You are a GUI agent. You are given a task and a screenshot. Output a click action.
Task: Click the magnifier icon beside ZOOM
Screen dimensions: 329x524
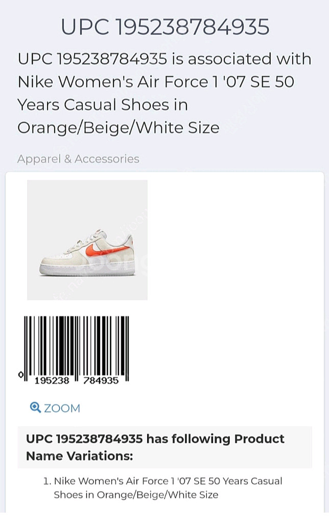click(35, 407)
